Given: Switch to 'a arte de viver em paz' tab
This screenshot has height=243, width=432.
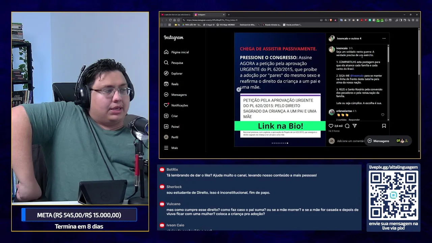Looking at the screenshot, I should [x=176, y=15].
